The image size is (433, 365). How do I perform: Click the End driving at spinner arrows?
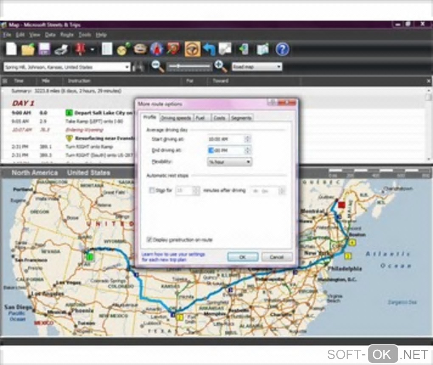click(248, 150)
